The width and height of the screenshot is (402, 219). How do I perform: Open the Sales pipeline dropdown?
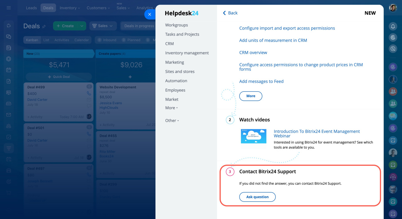[x=103, y=26]
